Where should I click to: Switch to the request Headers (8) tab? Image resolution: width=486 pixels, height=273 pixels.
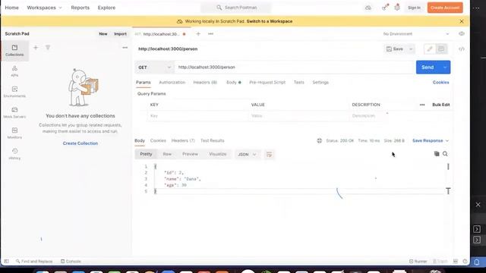(205, 83)
